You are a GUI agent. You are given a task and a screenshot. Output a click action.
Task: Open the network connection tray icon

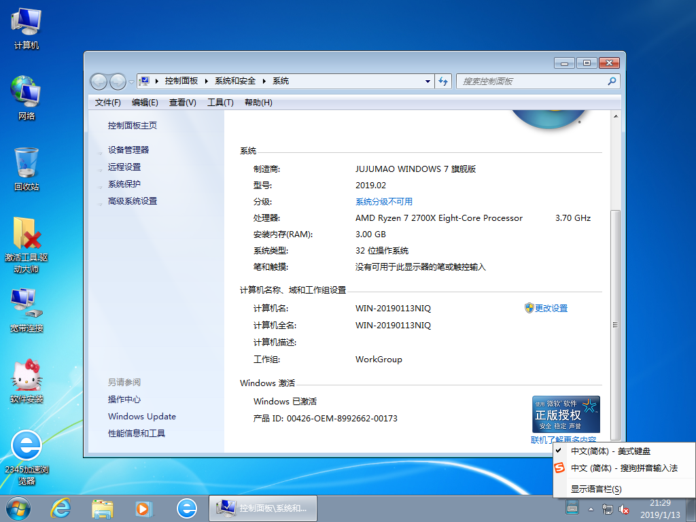(x=607, y=508)
